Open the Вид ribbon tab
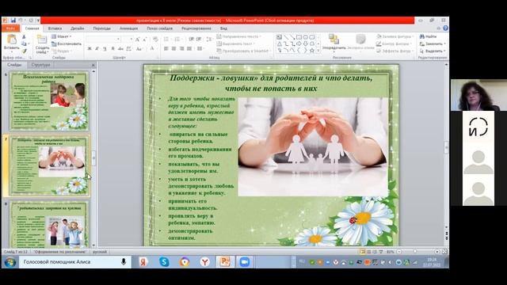The image size is (507, 285). [x=223, y=28]
